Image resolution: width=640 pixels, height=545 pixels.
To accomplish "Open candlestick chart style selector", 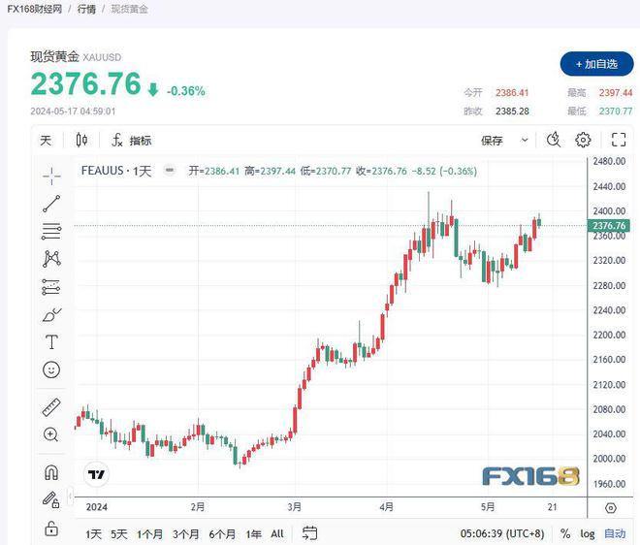I will tap(81, 141).
